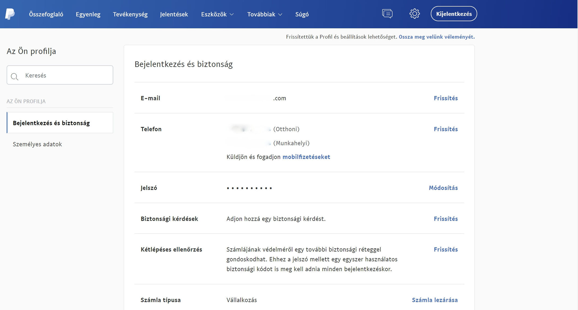Image resolution: width=578 pixels, height=310 pixels.
Task: Open the messages icon in header
Action: pos(387,14)
